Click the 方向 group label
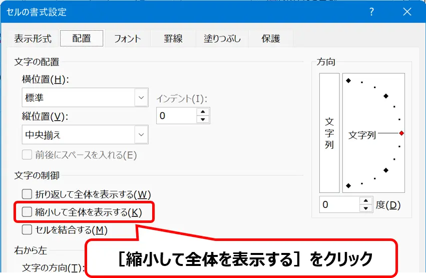This screenshot has height=278, width=426. point(326,62)
